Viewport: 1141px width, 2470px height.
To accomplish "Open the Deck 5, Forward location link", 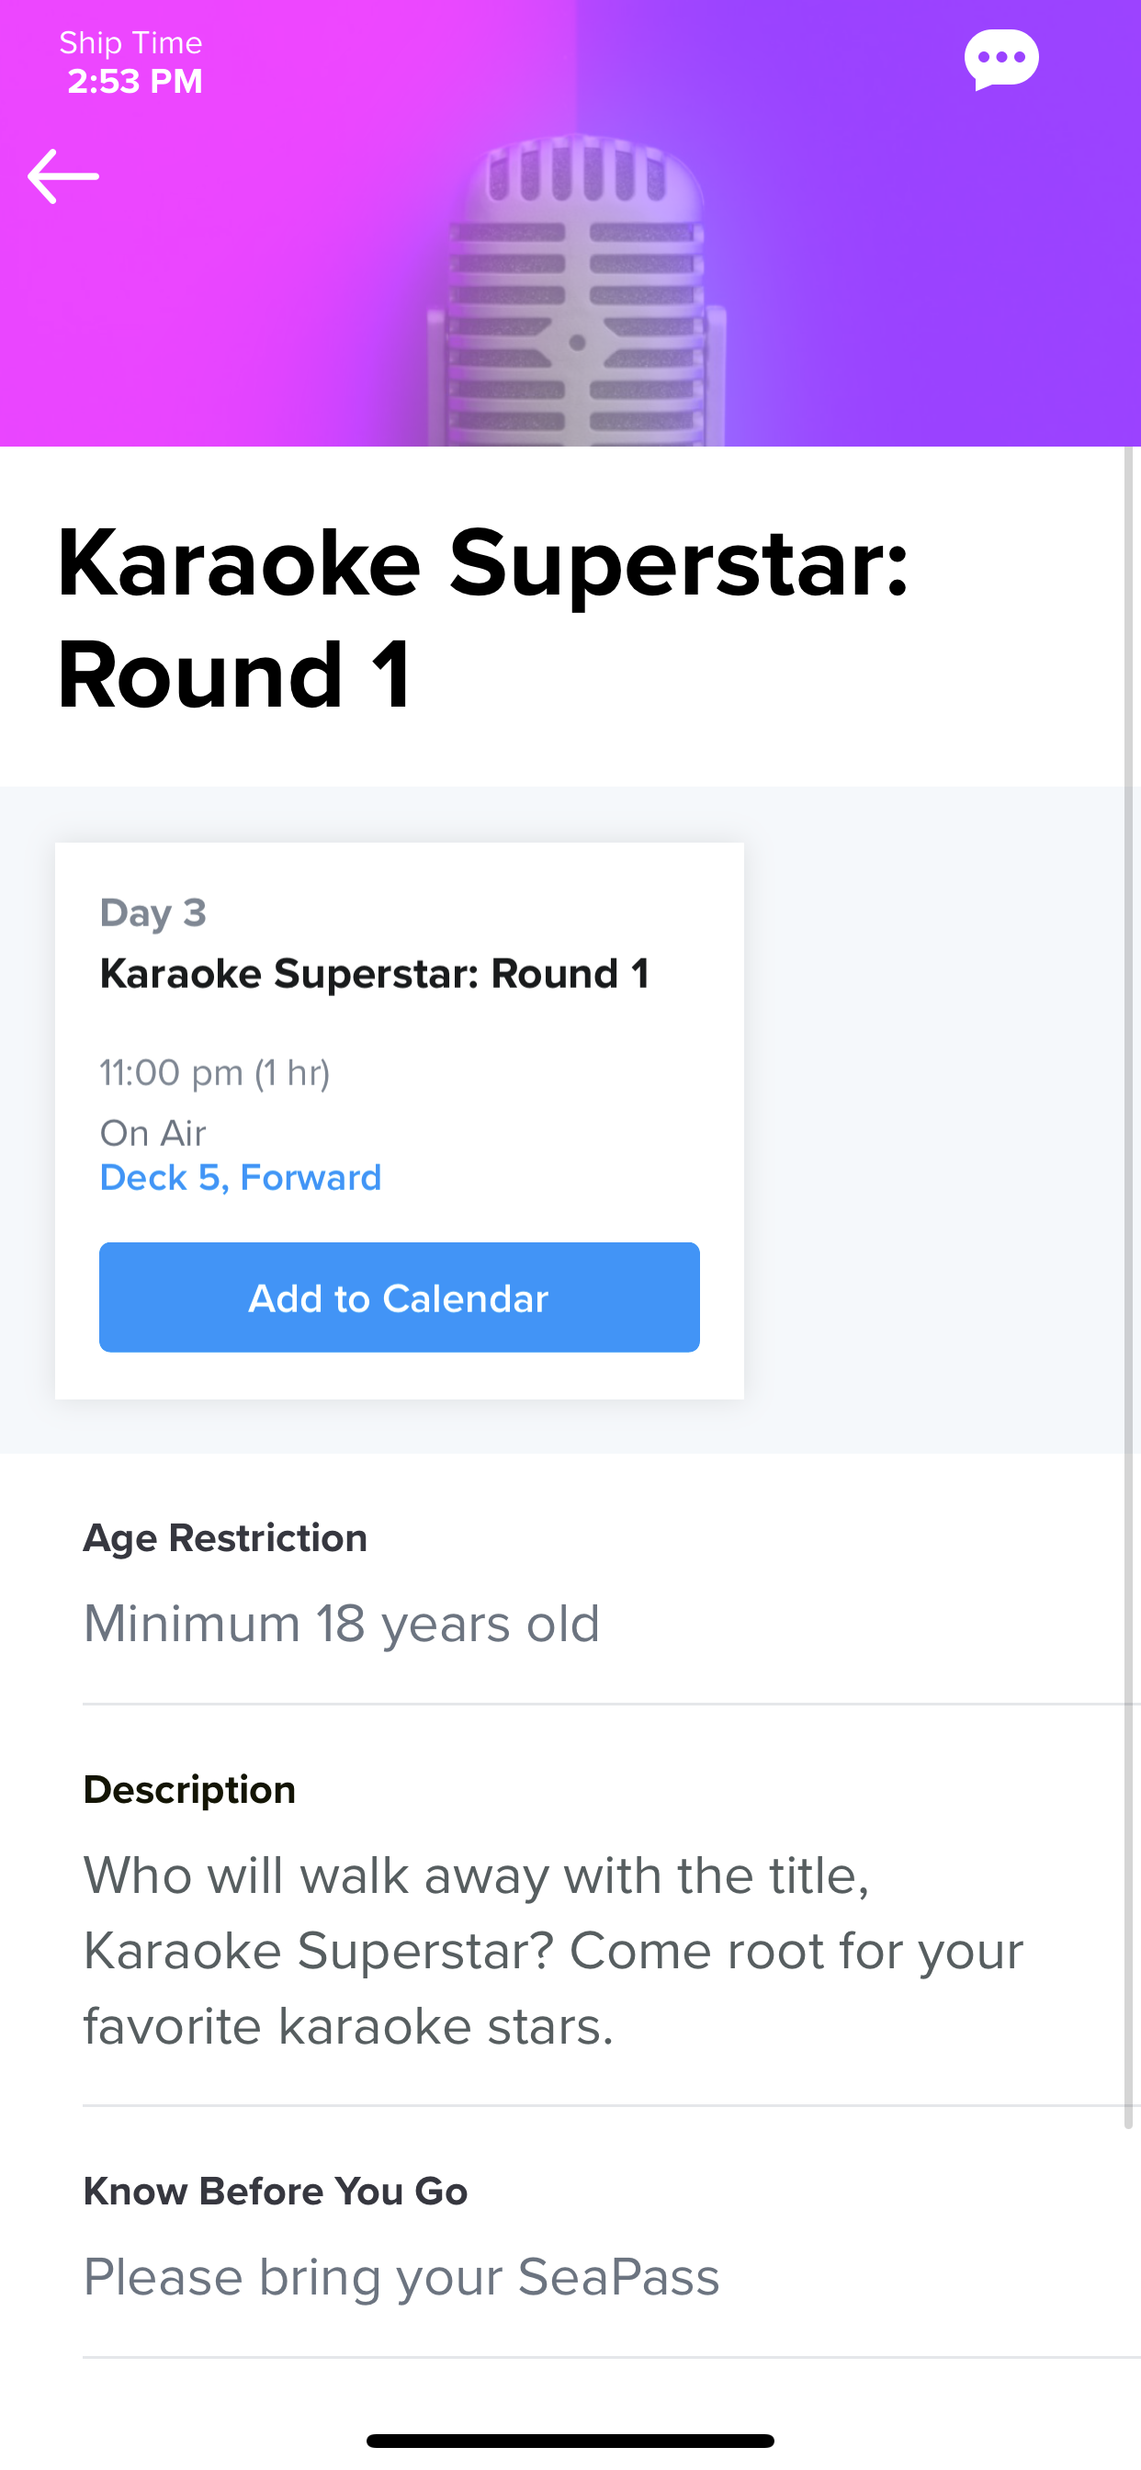I will (x=241, y=1177).
